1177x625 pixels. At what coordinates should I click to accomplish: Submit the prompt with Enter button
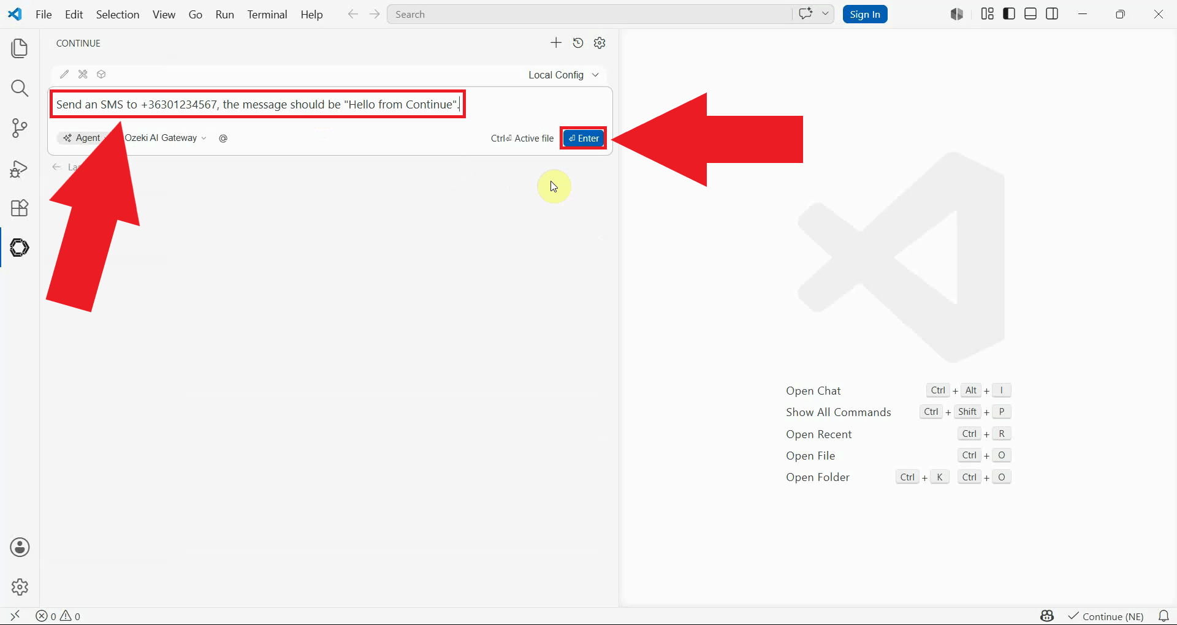click(584, 138)
